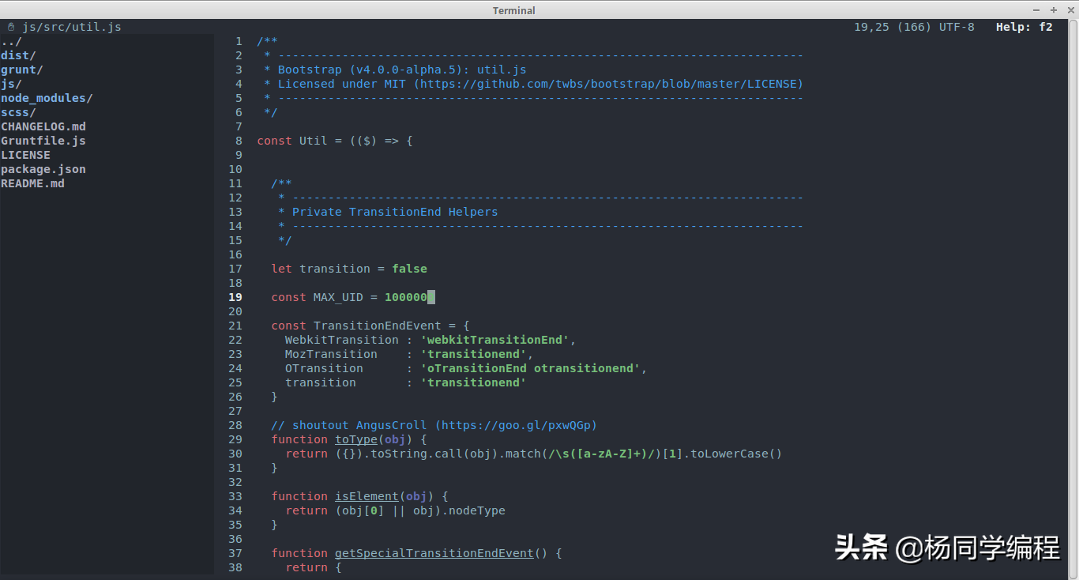This screenshot has width=1079, height=580.
Task: Place cursor on the toType function name
Action: [x=356, y=439]
